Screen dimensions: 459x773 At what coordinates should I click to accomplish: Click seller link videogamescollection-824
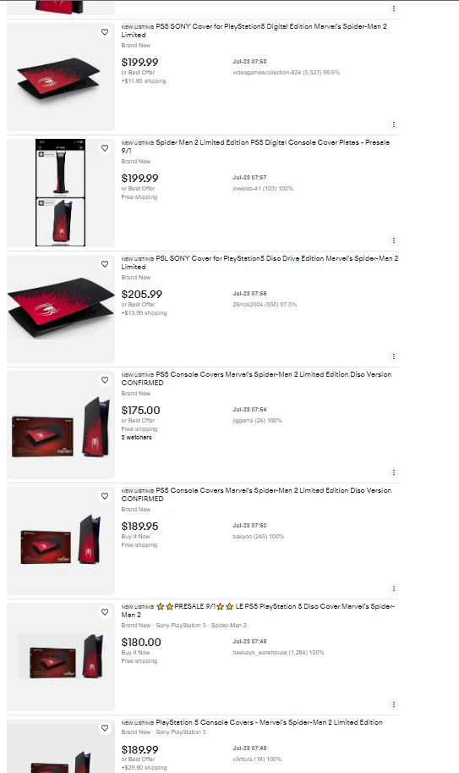(x=265, y=73)
